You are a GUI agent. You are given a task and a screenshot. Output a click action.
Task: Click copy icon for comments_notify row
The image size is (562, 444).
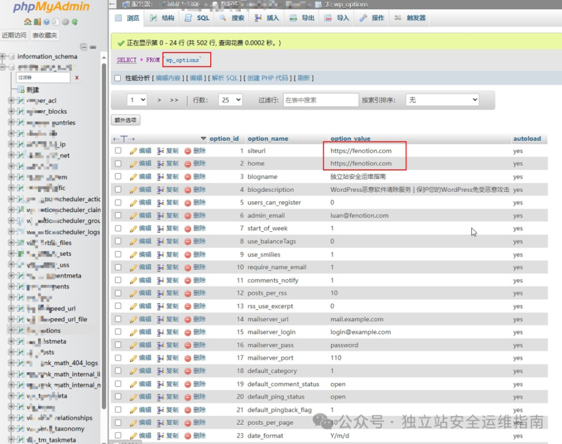[x=160, y=280]
